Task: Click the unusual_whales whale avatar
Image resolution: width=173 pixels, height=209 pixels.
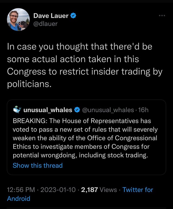Action: pyautogui.click(x=17, y=110)
